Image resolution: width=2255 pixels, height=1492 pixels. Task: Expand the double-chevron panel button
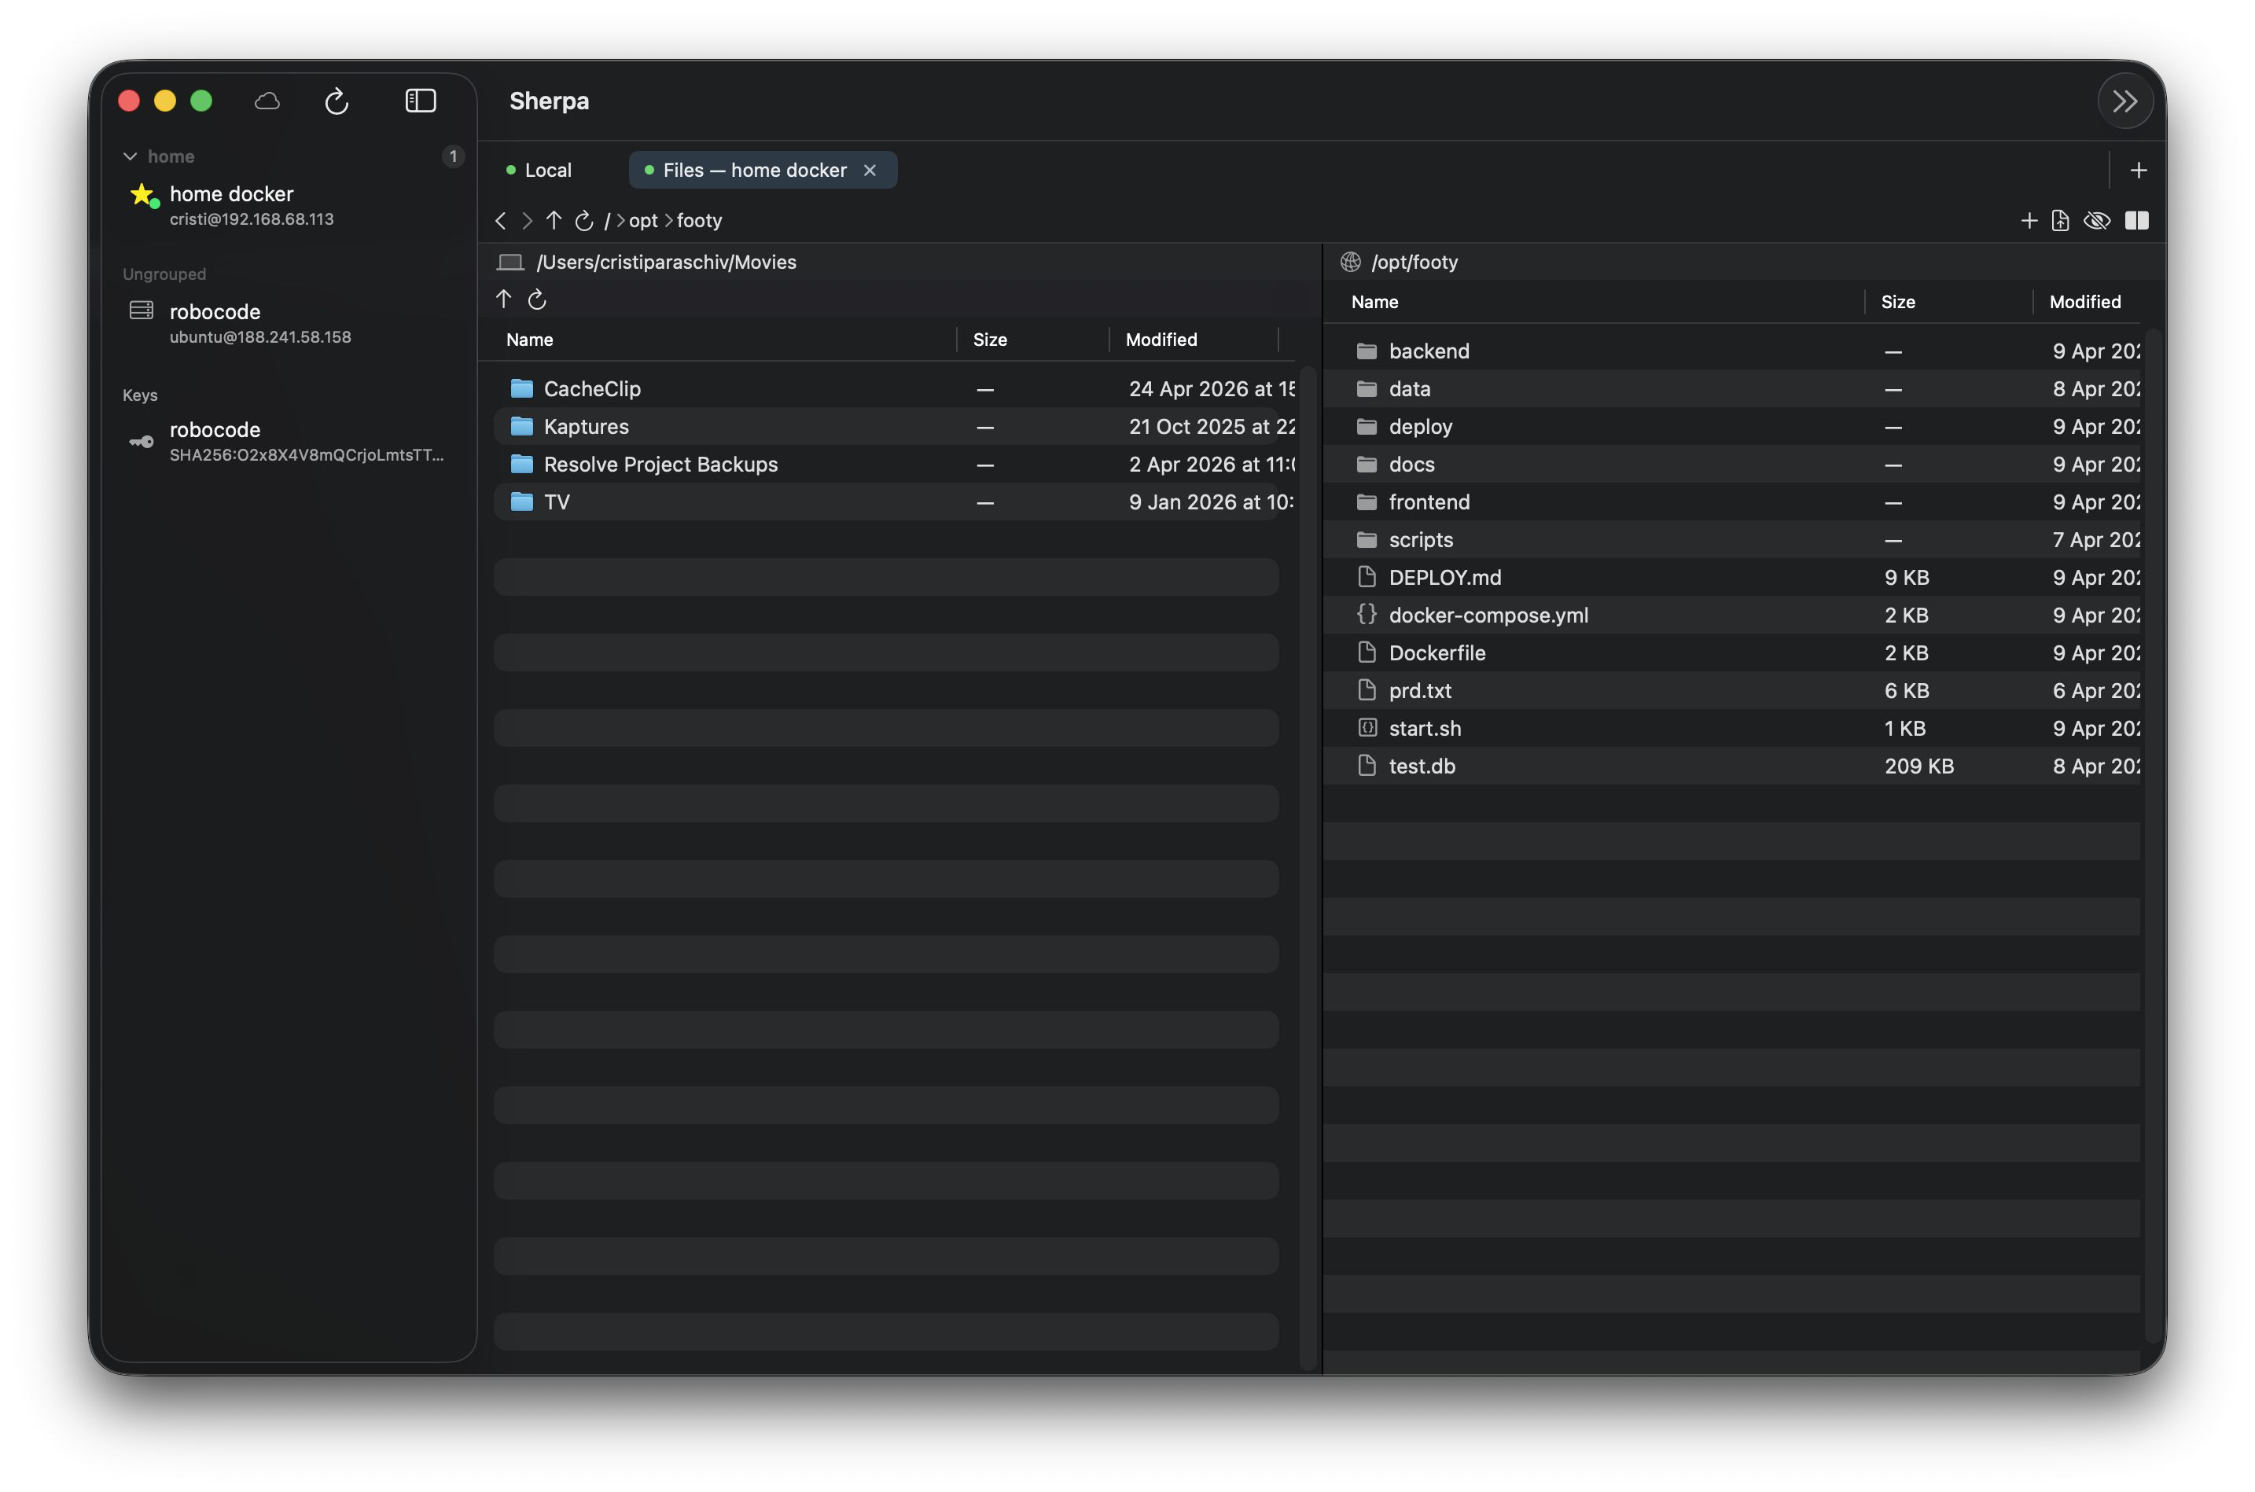tap(2124, 101)
